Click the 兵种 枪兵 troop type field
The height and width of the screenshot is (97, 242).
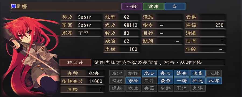coord(83,73)
